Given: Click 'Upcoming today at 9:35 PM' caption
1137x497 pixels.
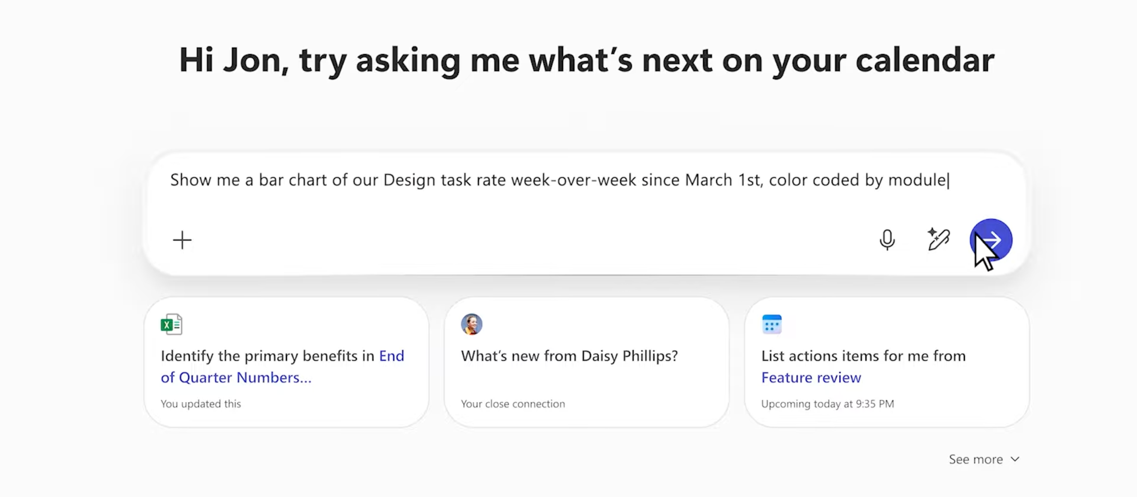Looking at the screenshot, I should [x=828, y=403].
